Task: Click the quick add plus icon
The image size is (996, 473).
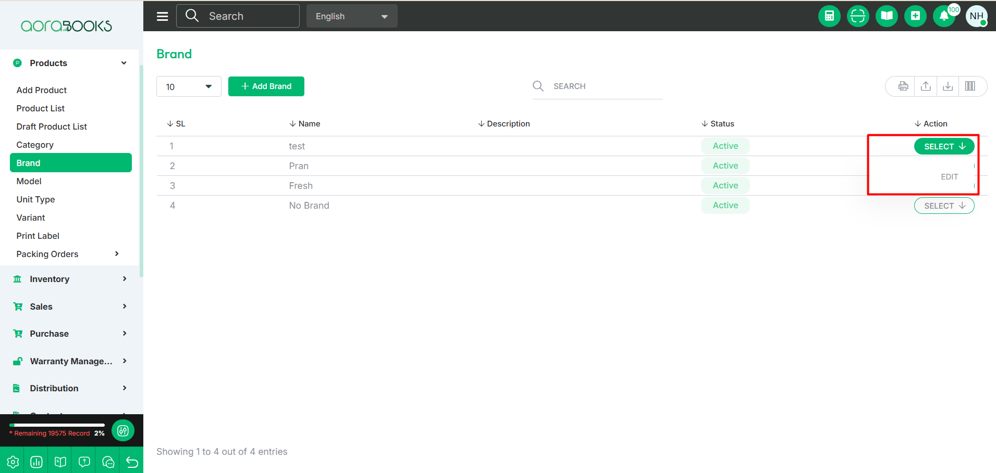Action: 915,16
